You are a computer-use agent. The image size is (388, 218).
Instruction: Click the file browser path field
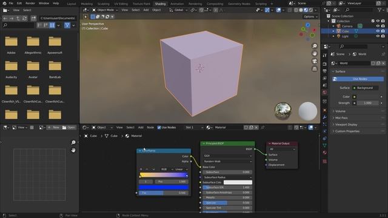point(58,18)
